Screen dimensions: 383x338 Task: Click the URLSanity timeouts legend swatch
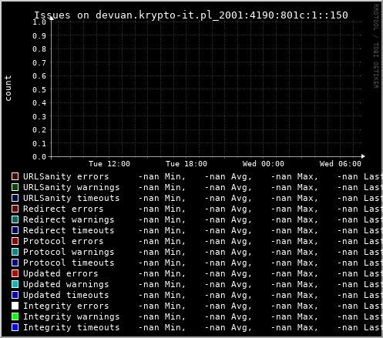[x=15, y=198]
